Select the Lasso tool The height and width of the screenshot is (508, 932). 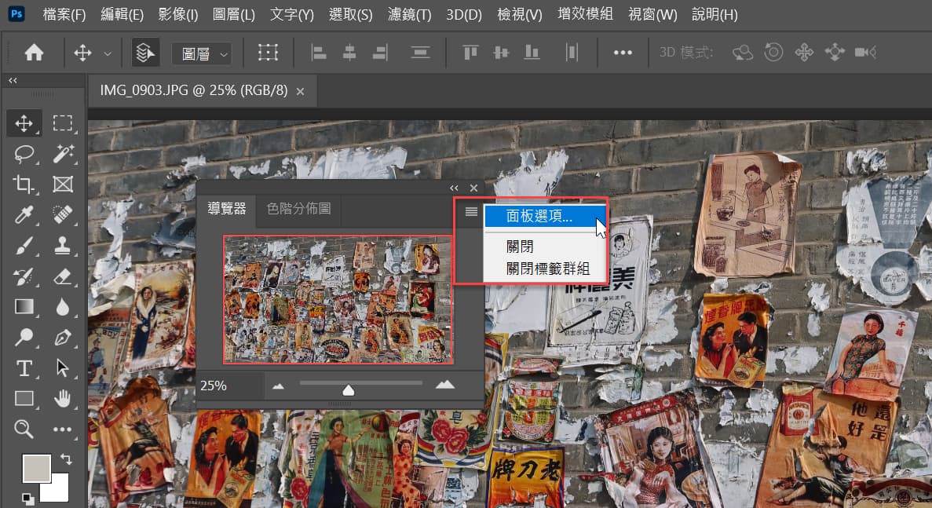tap(24, 154)
